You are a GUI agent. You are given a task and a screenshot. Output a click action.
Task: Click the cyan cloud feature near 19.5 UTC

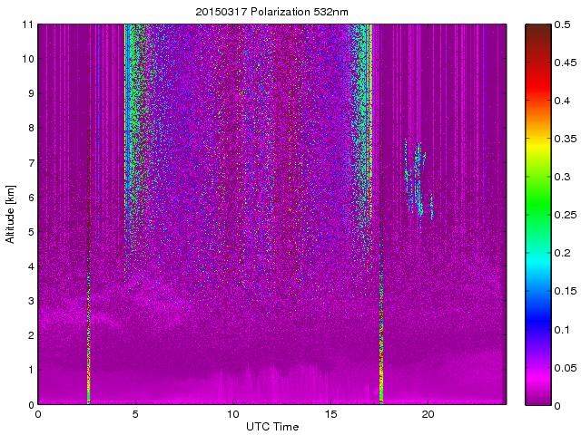(x=419, y=181)
